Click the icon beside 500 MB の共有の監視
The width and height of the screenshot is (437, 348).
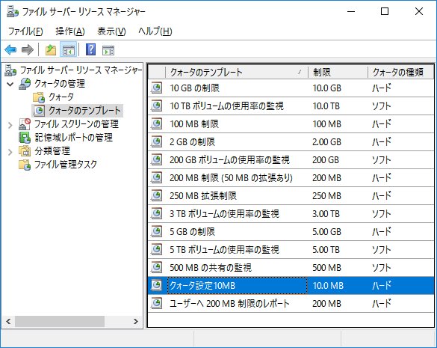[x=156, y=267]
